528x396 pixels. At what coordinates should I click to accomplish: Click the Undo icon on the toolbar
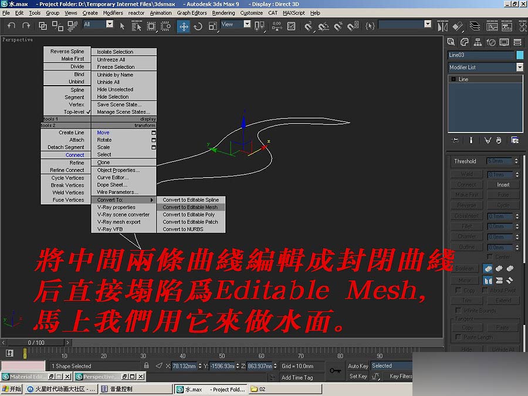coord(10,26)
